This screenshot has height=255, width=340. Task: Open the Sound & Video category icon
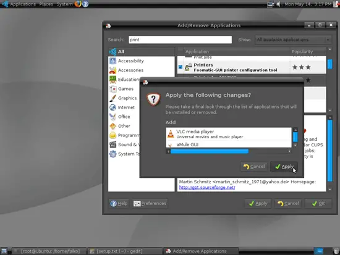(x=113, y=144)
